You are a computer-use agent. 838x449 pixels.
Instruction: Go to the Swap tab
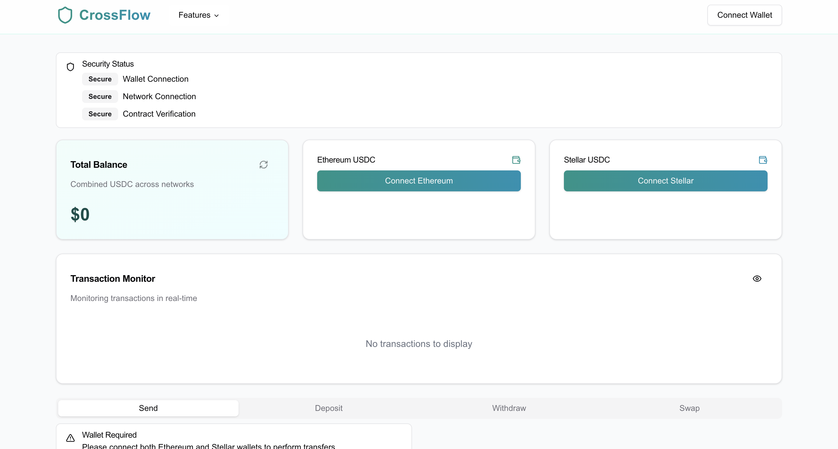(x=689, y=408)
